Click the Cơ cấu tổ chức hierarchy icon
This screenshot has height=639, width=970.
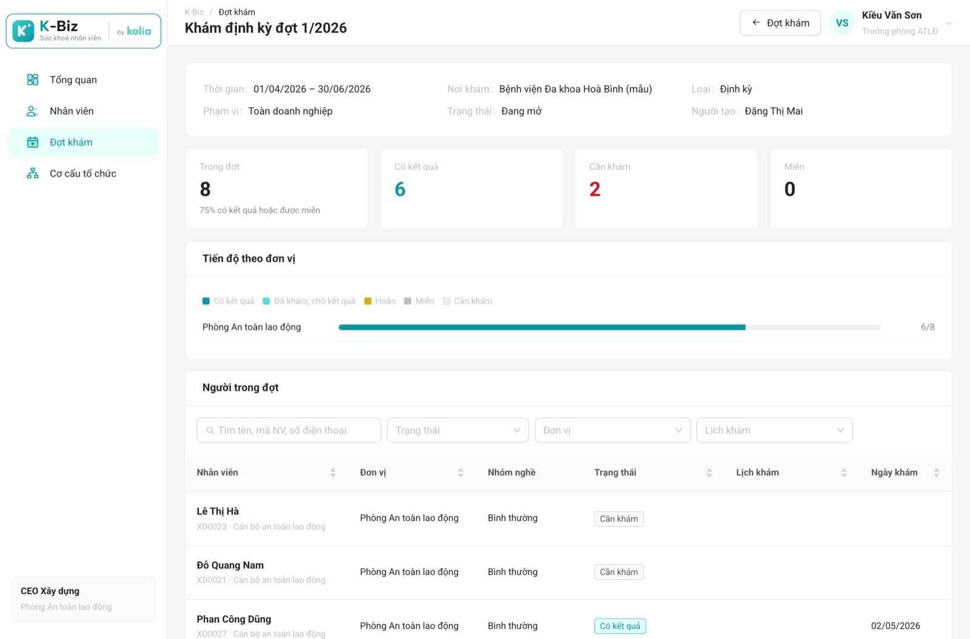[x=33, y=173]
